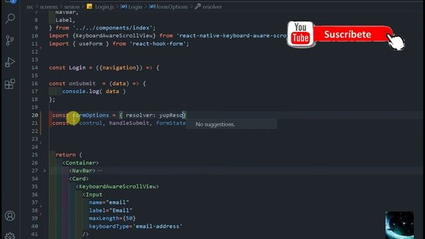
Task: Click 'formOptions' identifier on line 20
Action: (90, 115)
